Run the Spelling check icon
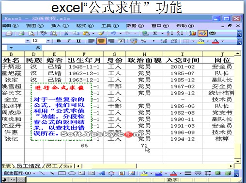The width and height of the screenshot is (246, 183). [x=43, y=33]
